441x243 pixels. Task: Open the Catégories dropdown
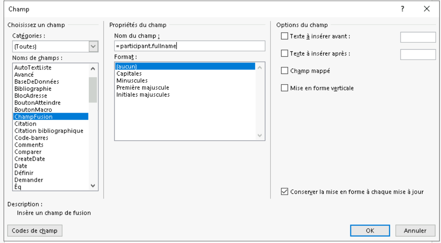(93, 46)
